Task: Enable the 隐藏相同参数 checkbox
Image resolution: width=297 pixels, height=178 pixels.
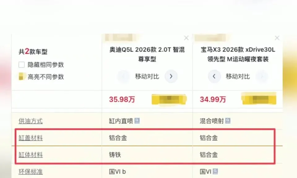Action: (22, 65)
